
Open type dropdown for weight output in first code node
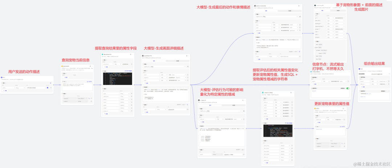125,108
